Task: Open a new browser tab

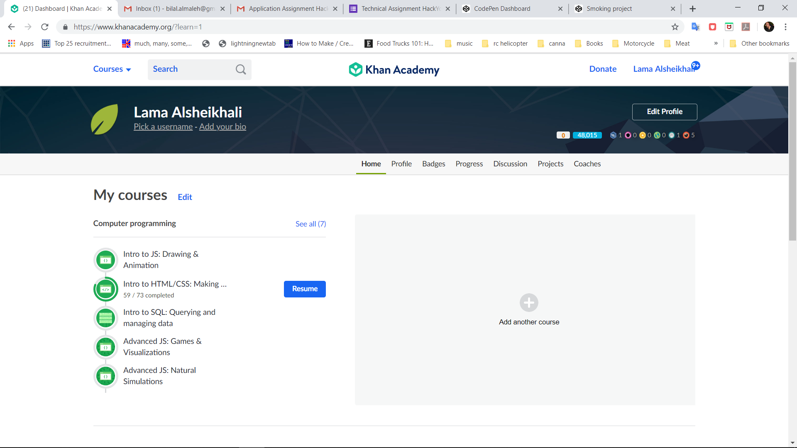Action: (x=692, y=9)
